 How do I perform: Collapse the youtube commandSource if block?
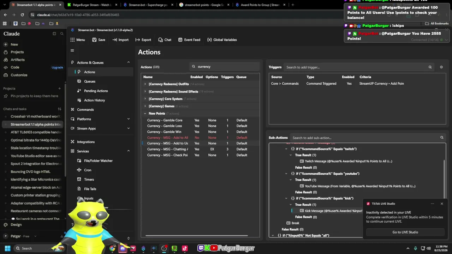[286, 174]
